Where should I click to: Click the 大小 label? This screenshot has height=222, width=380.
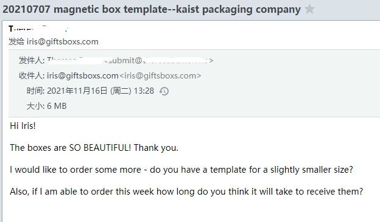point(35,106)
